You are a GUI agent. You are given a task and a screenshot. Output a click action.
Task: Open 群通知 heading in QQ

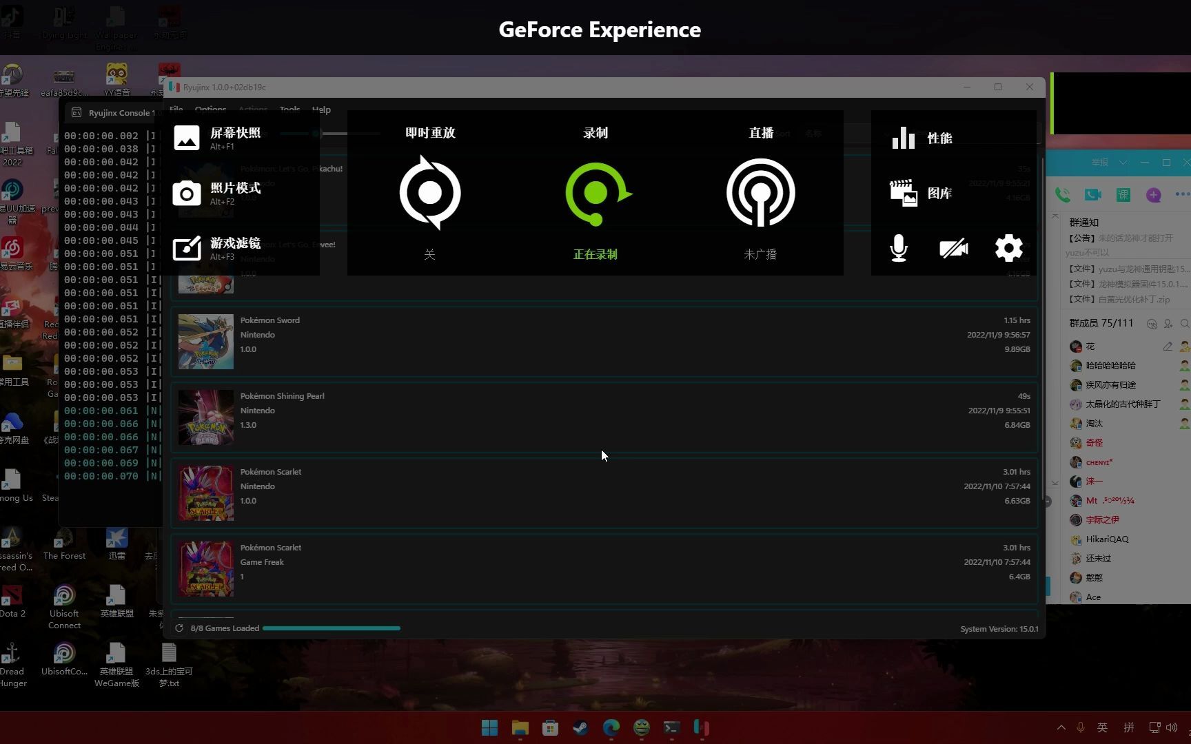point(1084,223)
